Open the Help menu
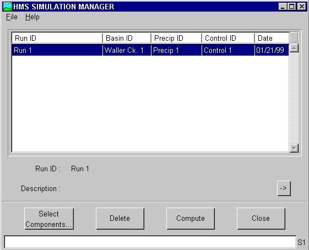The height and width of the screenshot is (250, 309). point(32,17)
